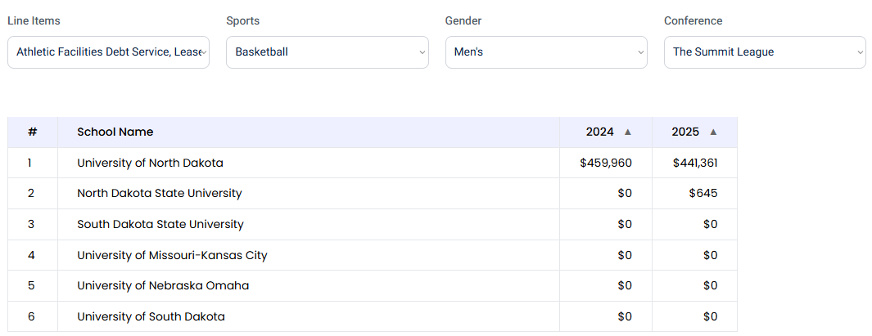Click the 2025 column header label
This screenshot has width=872, height=336.
(685, 132)
